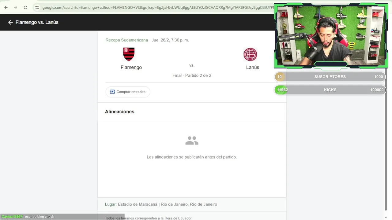
Task: Click the Flamengo club crest
Action: pyautogui.click(x=129, y=54)
